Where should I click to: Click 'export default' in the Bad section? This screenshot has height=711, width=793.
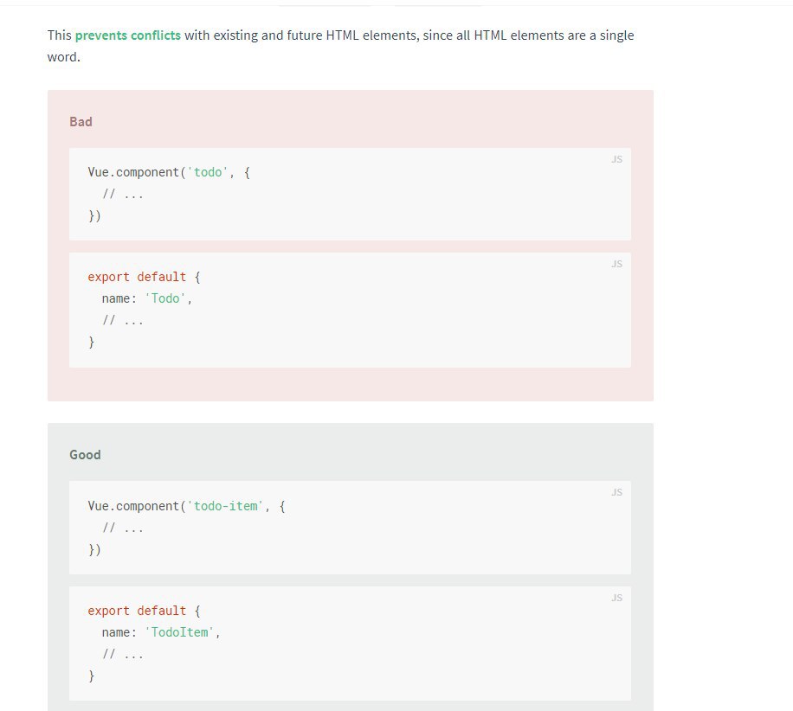pos(137,277)
